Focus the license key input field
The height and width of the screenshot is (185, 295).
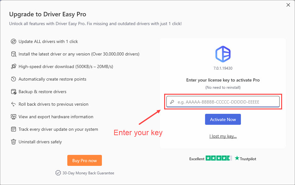(223, 102)
